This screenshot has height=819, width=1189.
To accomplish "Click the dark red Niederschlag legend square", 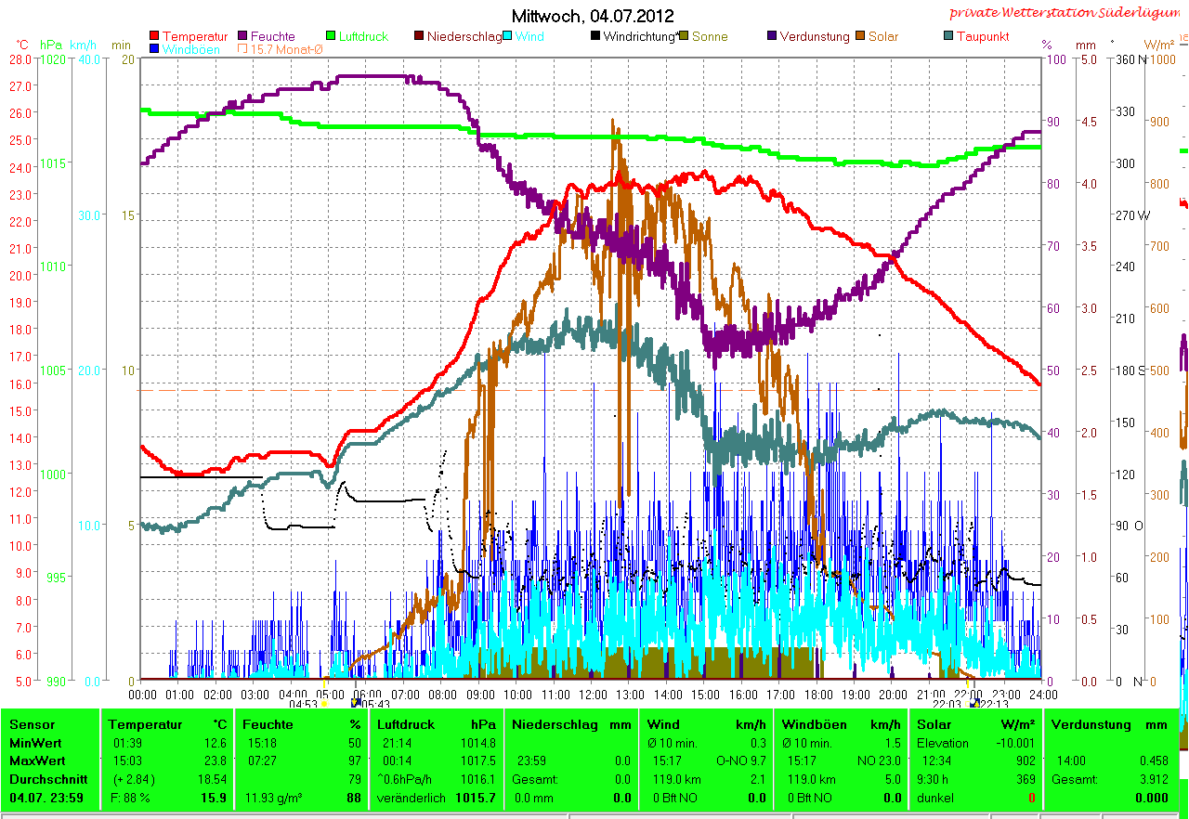I will point(420,37).
